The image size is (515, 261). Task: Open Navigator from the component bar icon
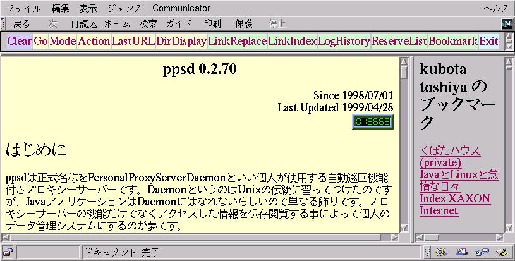point(442,252)
